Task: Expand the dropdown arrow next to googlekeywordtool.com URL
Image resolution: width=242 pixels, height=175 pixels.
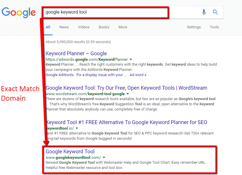Action: click(x=104, y=157)
